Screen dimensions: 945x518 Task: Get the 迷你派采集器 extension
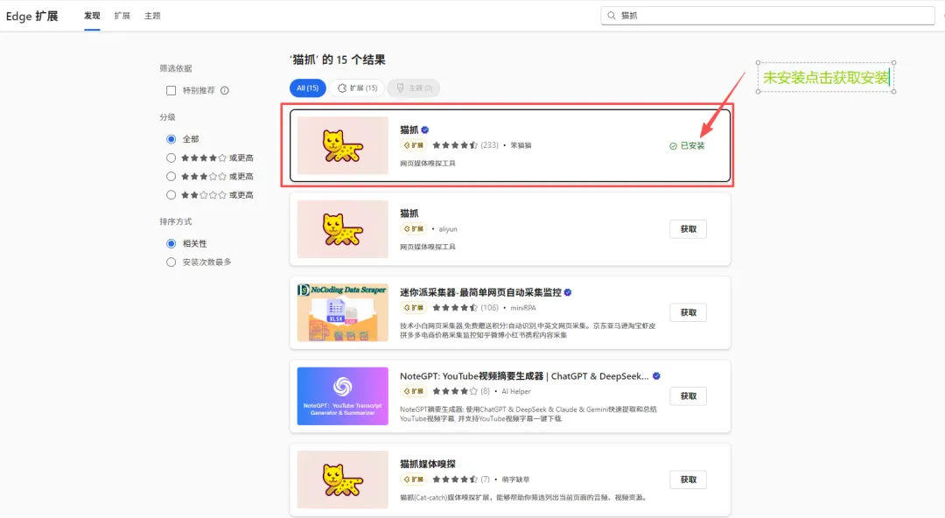[689, 312]
